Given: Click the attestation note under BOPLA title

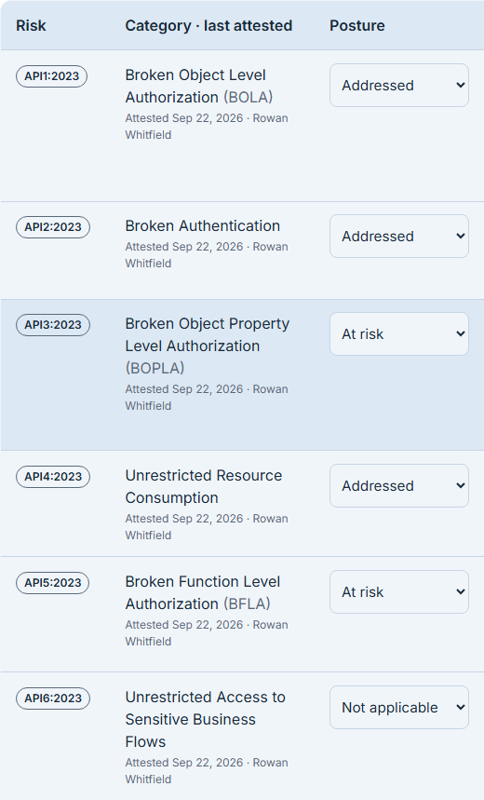Looking at the screenshot, I should pos(207,397).
